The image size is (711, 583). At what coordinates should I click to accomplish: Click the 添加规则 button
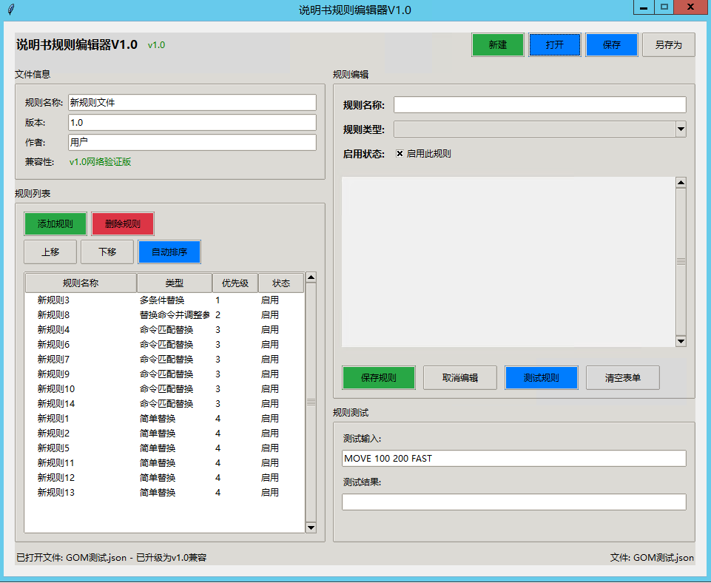[x=55, y=224]
